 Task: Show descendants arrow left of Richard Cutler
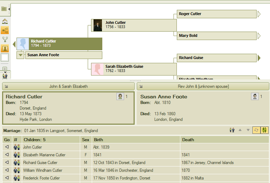click(14, 44)
